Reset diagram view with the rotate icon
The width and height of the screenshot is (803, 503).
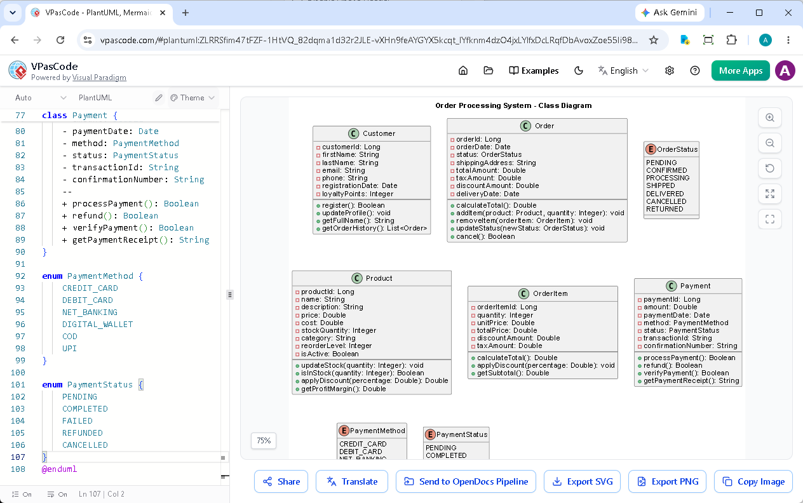click(770, 168)
